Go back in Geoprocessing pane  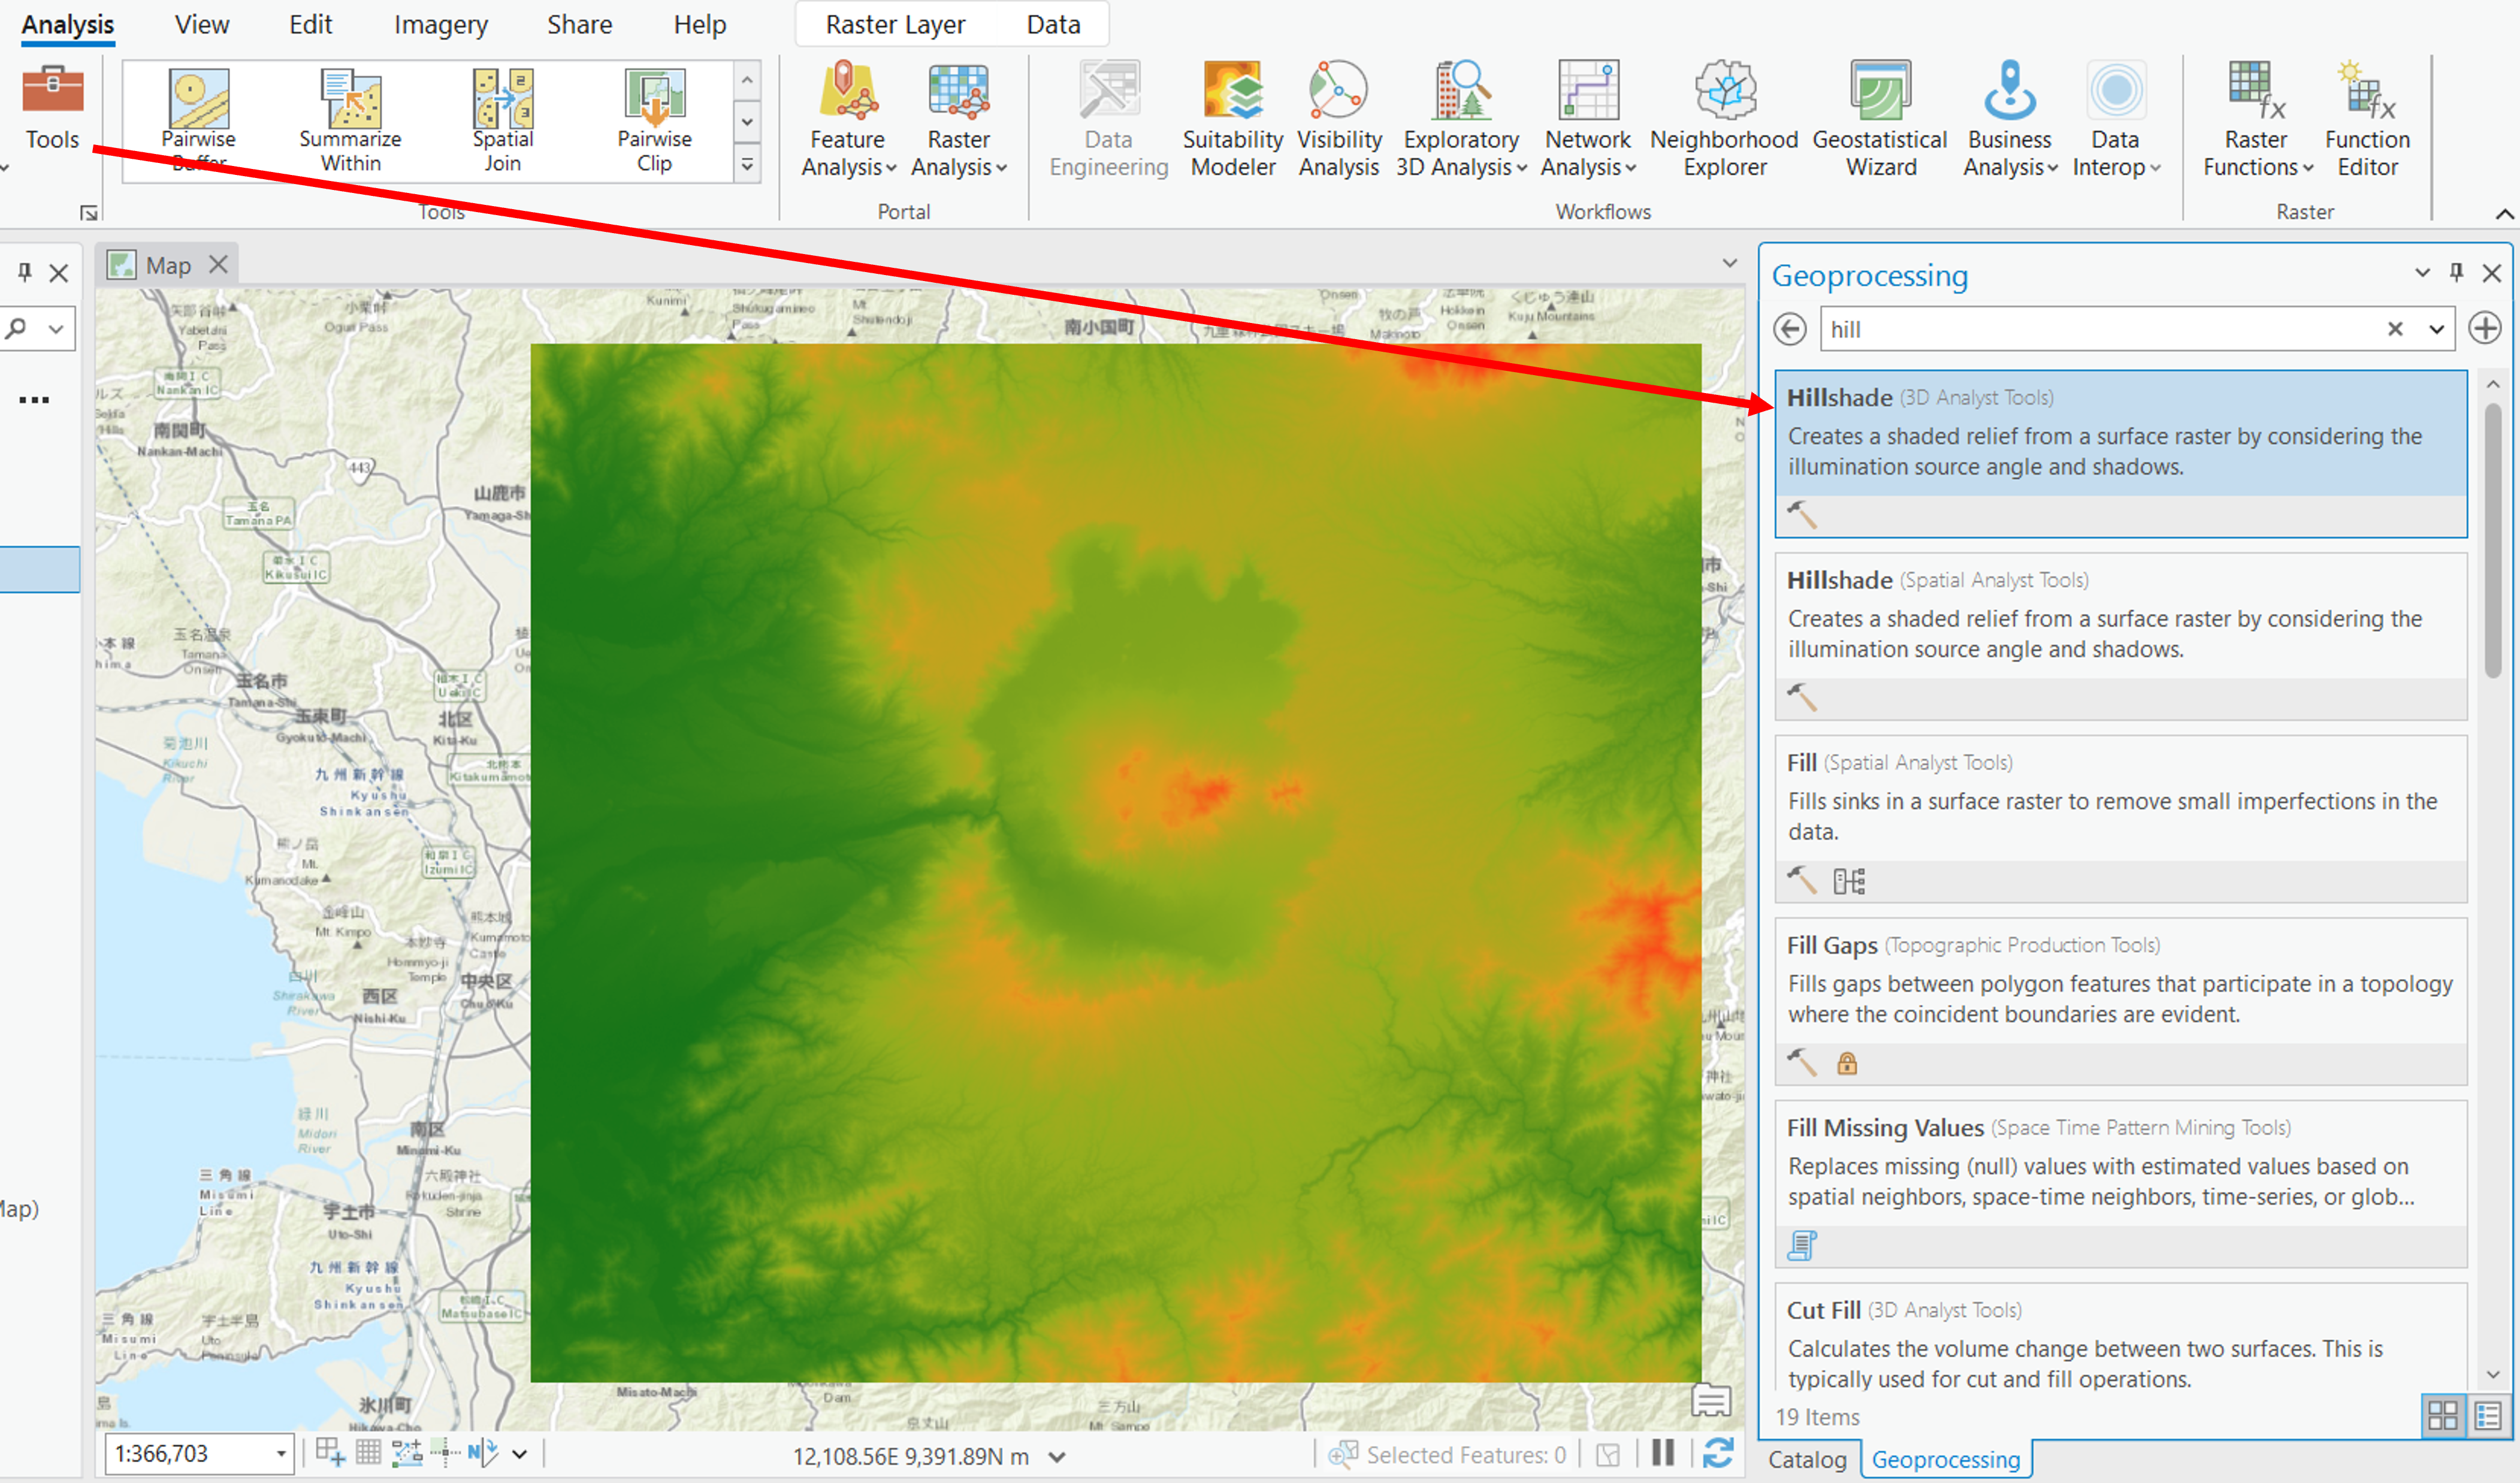pyautogui.click(x=1790, y=329)
